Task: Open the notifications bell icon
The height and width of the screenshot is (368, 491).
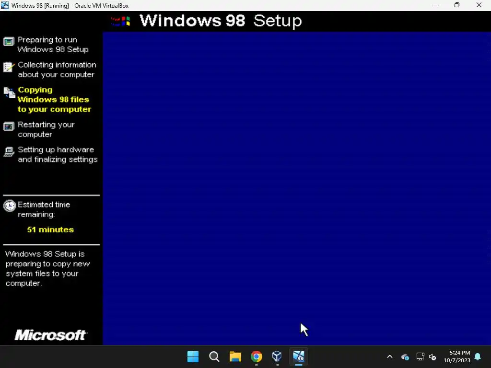Action: (x=478, y=356)
